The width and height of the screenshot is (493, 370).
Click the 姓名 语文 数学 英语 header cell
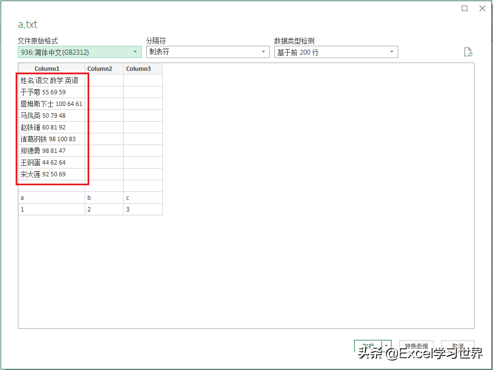point(47,80)
